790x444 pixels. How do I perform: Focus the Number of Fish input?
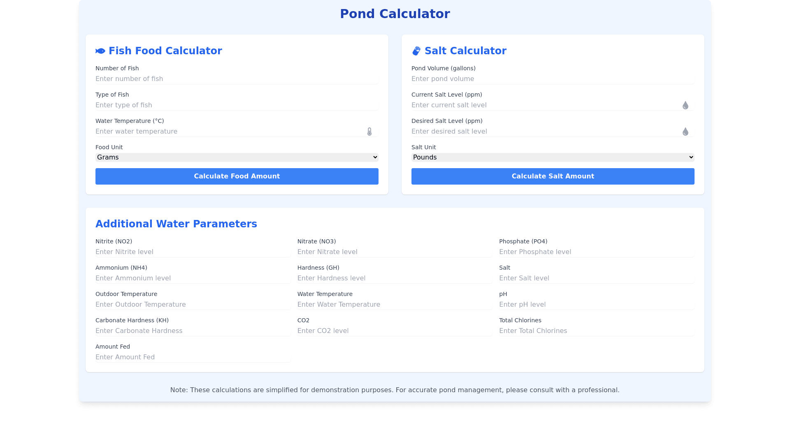237,79
